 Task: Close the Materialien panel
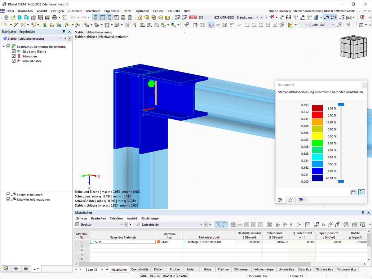click(368, 213)
